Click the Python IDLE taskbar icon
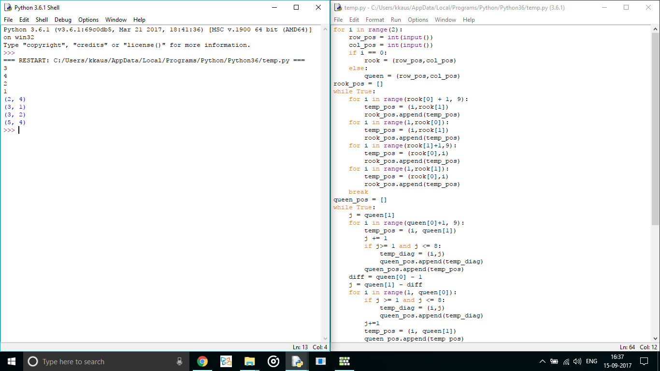This screenshot has width=660, height=371. (297, 361)
